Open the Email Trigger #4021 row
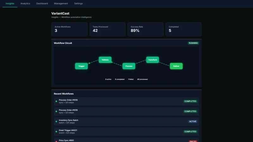The image size is (253, 142). tap(126, 132)
